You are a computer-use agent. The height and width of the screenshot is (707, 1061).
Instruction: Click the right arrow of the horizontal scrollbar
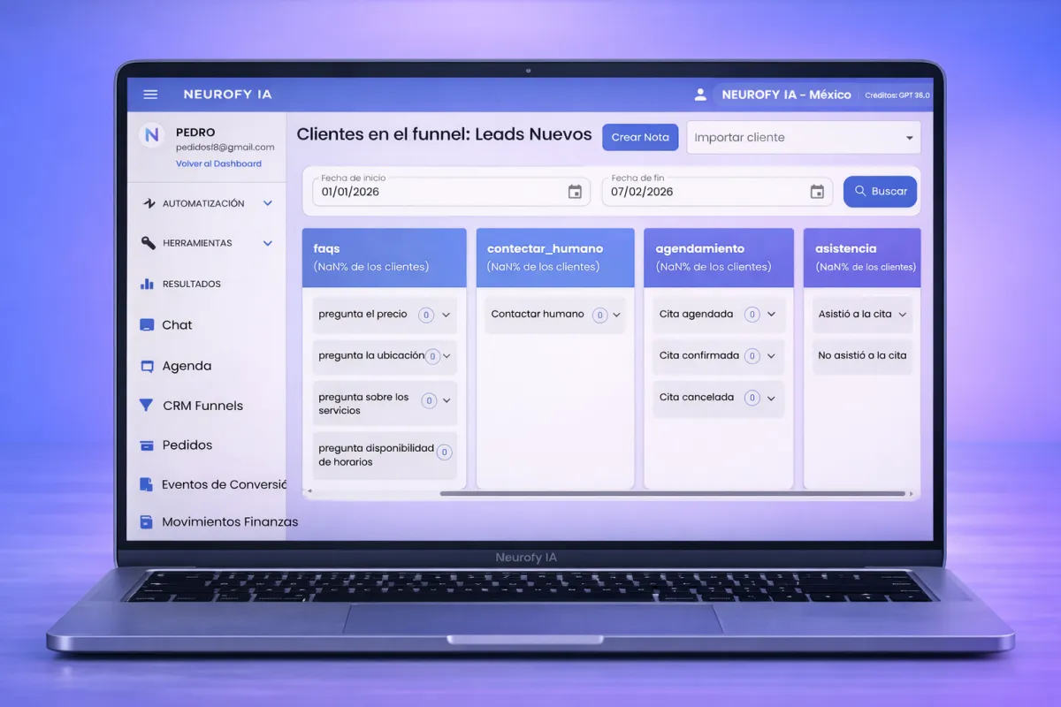point(912,493)
